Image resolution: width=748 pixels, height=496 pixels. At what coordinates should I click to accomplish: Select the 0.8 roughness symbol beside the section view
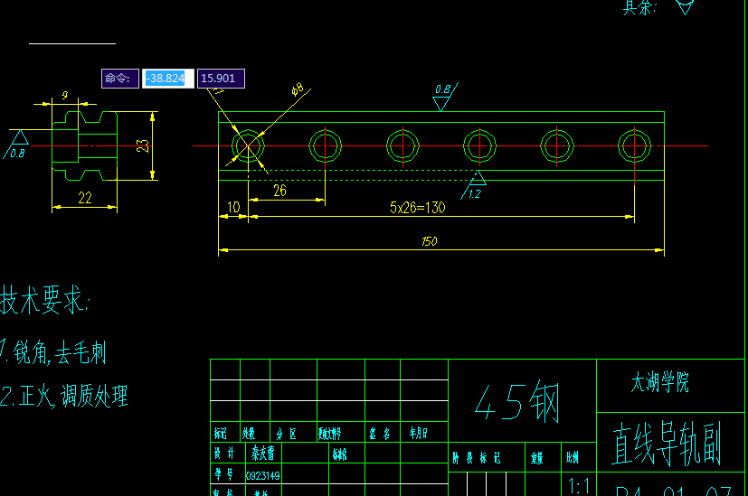(15, 145)
